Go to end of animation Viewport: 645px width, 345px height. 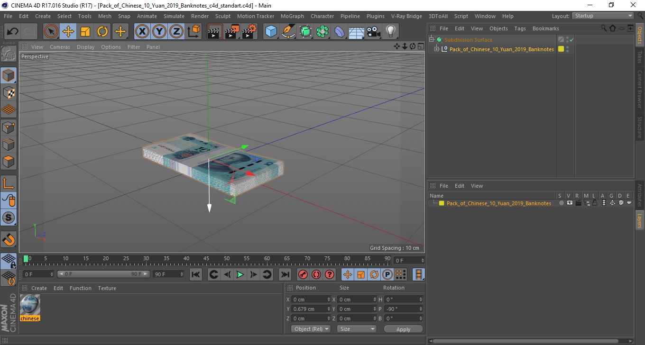coord(285,274)
